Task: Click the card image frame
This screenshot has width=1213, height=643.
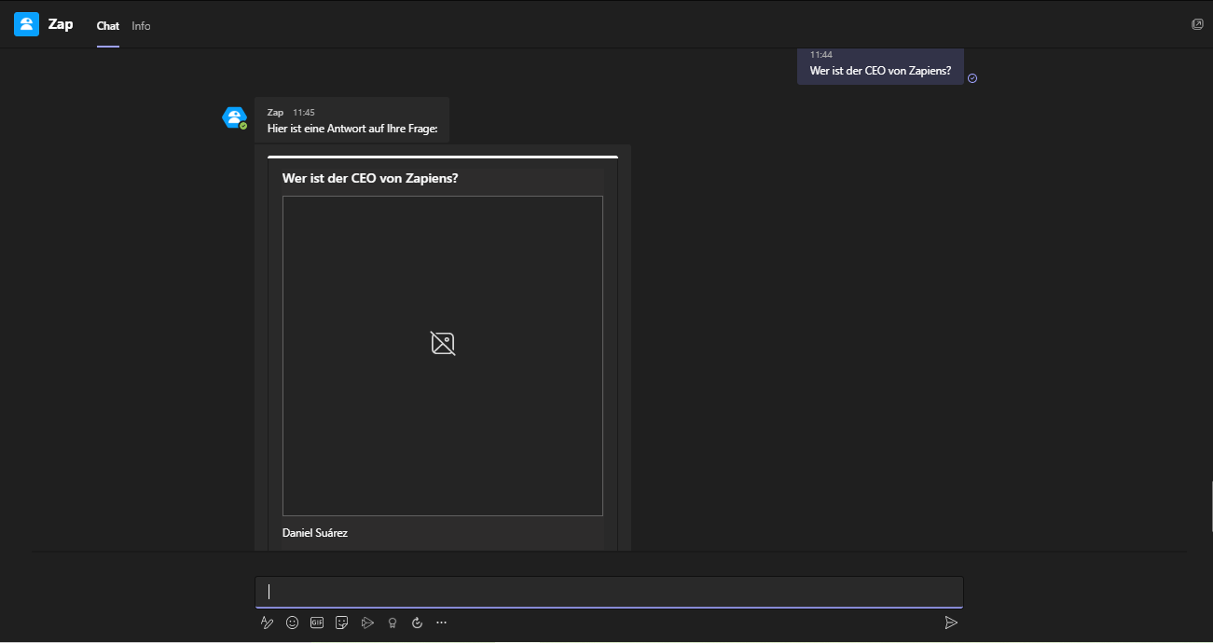Action: pyautogui.click(x=443, y=355)
